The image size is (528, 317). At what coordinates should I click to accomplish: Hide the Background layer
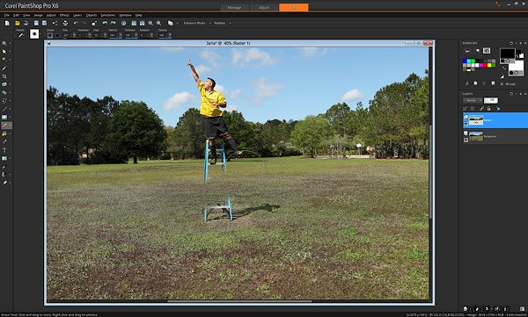466,140
